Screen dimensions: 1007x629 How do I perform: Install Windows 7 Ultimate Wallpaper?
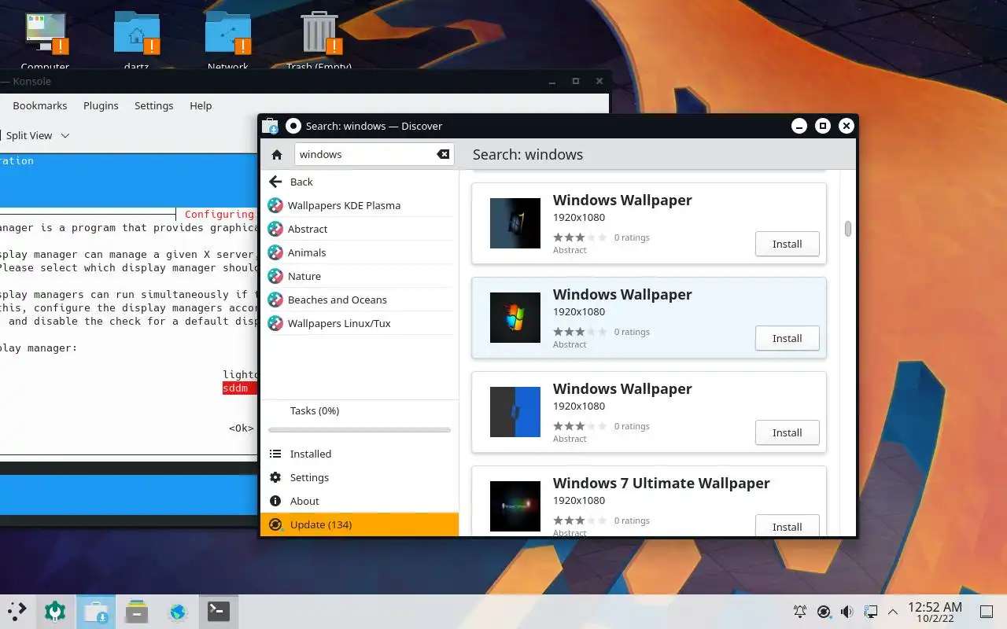[x=787, y=526]
